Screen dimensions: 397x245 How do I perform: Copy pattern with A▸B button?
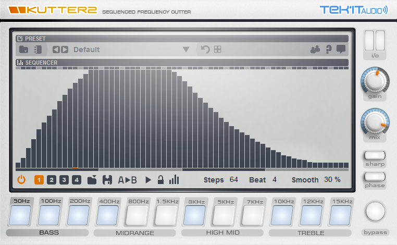[127, 180]
